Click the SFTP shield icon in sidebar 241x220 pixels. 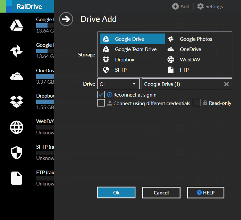coord(16,153)
